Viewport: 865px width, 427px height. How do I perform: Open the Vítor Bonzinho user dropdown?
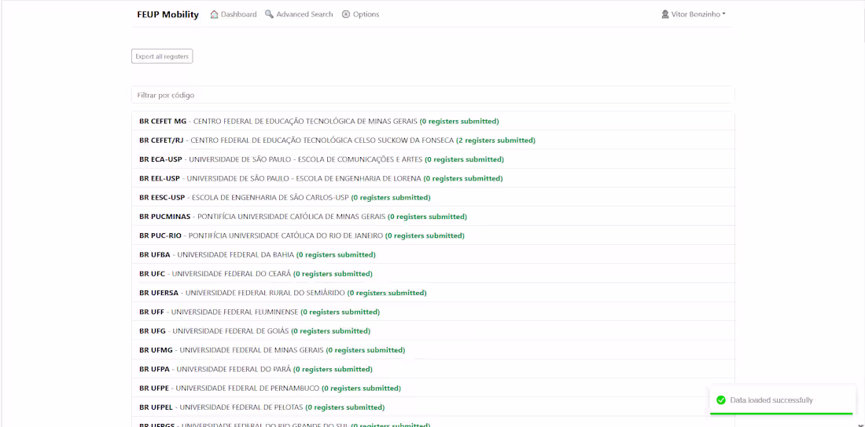694,14
